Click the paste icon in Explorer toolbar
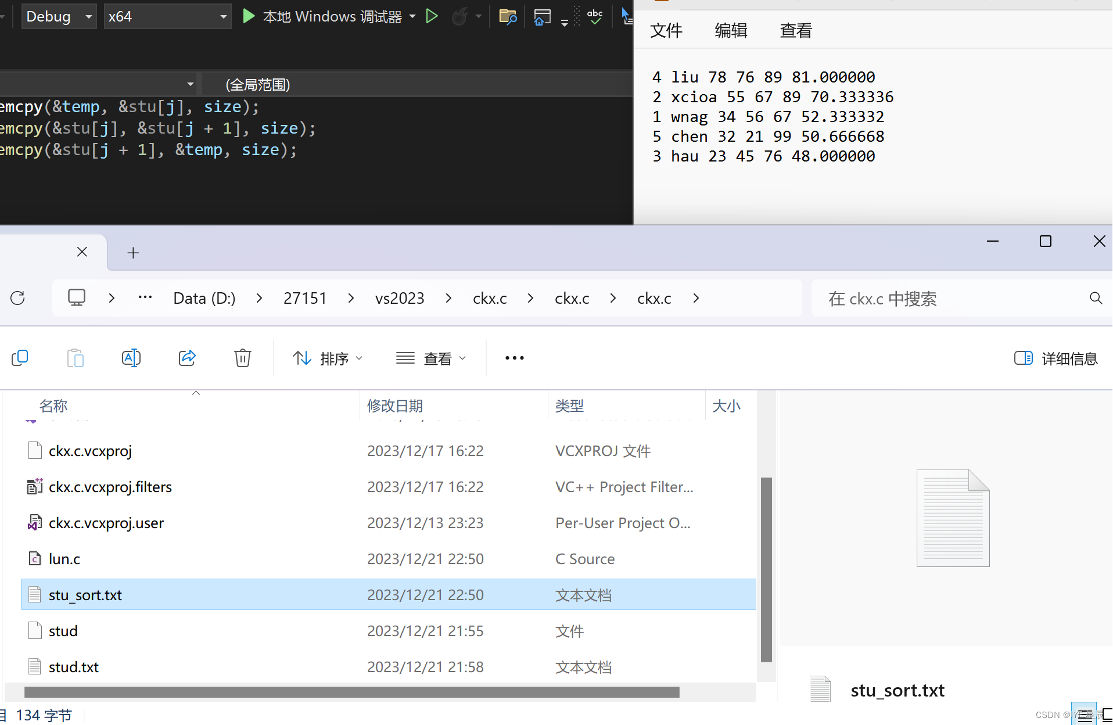The image size is (1113, 725). [x=76, y=358]
